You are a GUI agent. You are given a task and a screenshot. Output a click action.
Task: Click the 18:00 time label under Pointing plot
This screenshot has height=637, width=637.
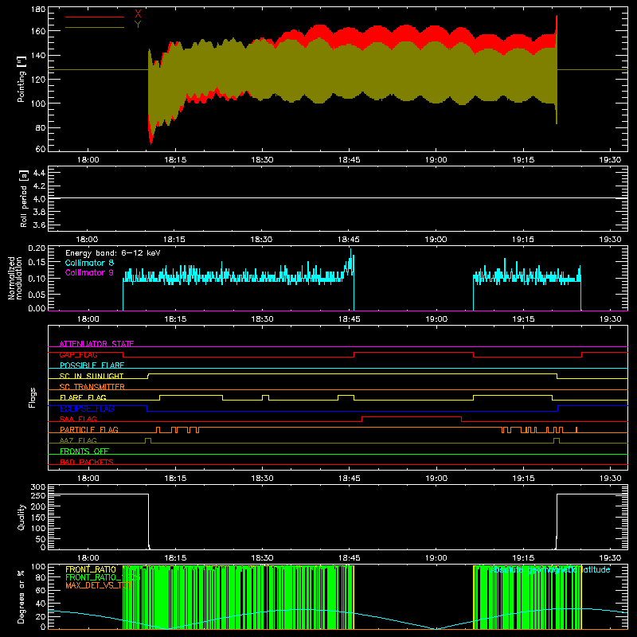(88, 160)
